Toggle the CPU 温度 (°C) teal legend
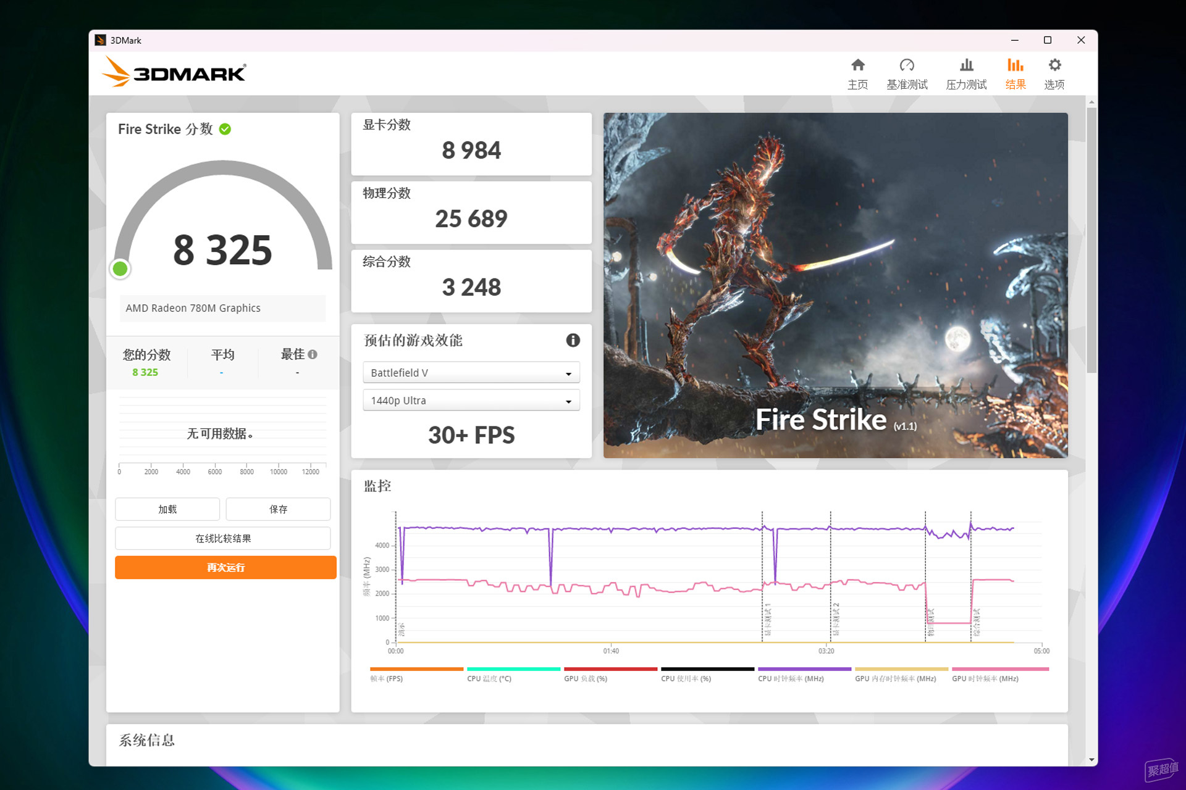The height and width of the screenshot is (790, 1186). point(513,675)
